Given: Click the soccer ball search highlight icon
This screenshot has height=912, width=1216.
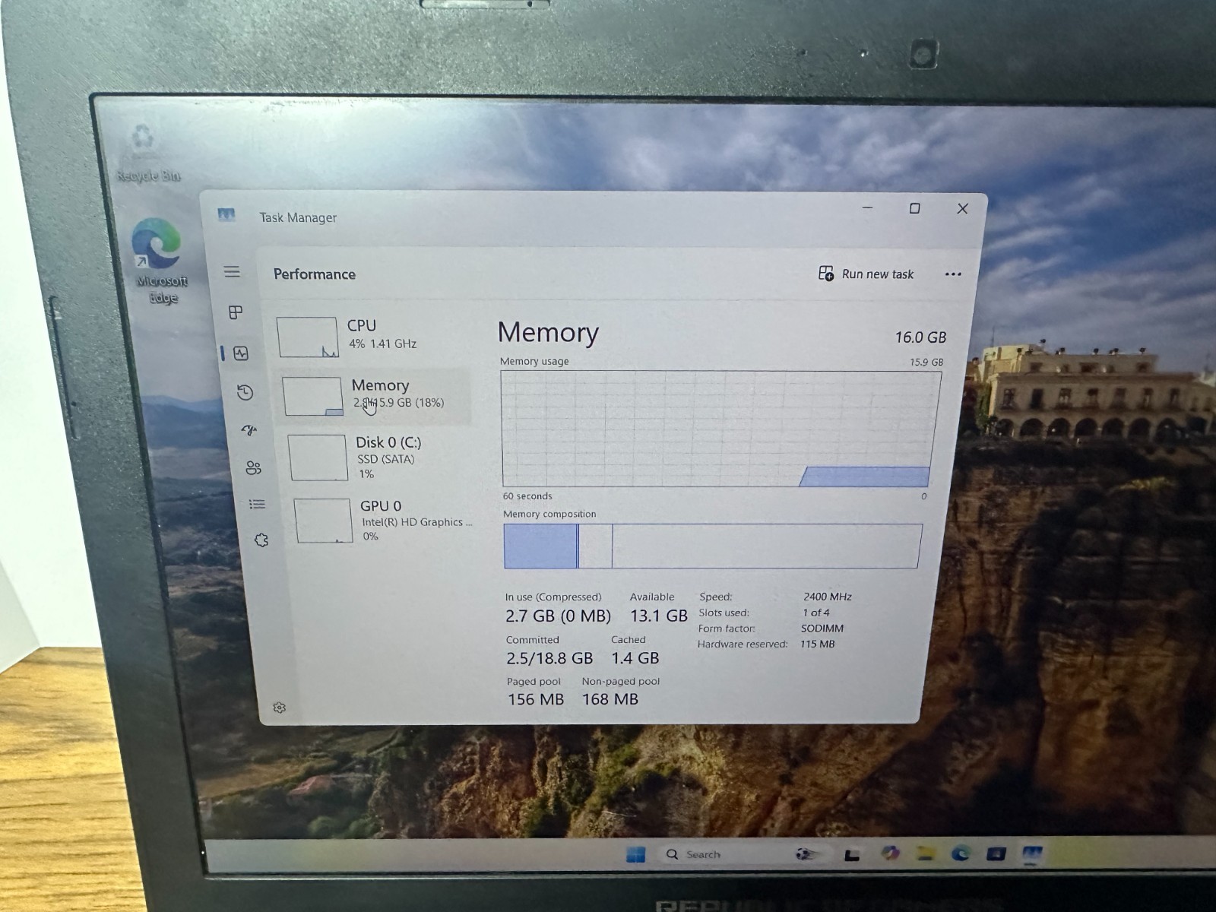Looking at the screenshot, I should click(x=806, y=854).
